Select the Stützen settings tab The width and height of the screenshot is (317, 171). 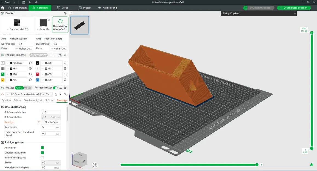click(x=50, y=100)
